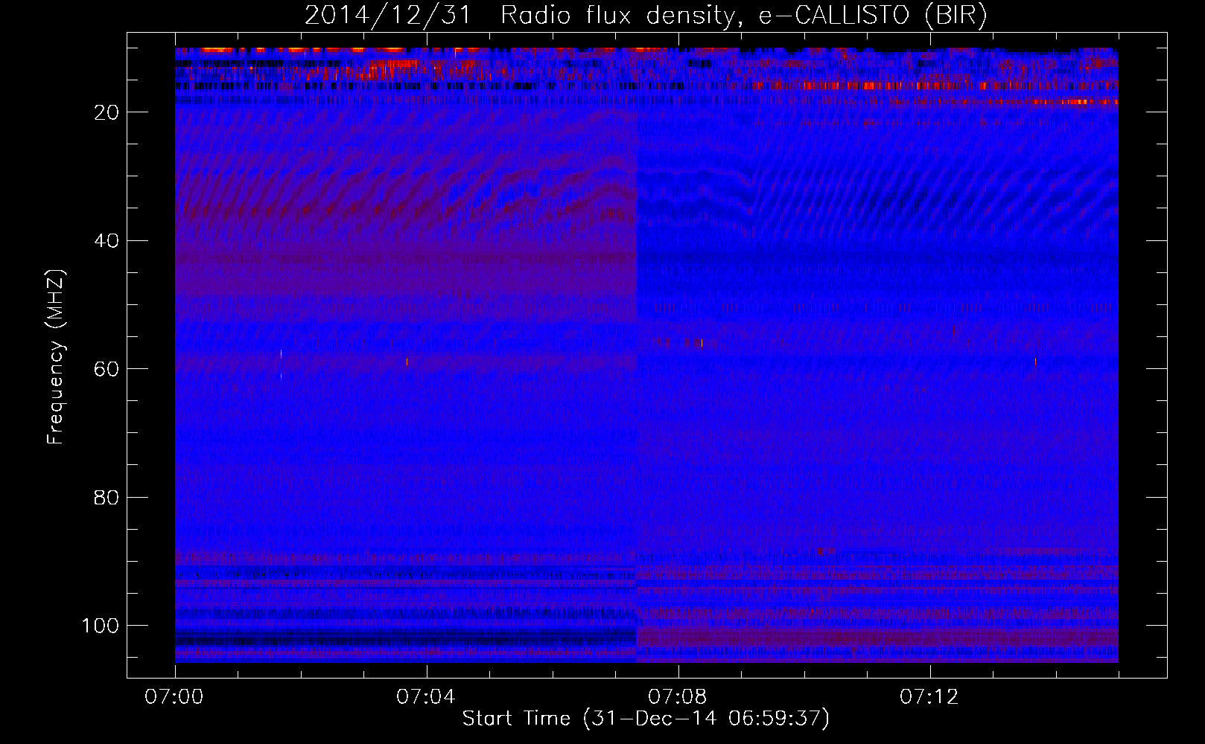This screenshot has width=1205, height=744.
Task: Click the '07:12' time tick label
Action: click(x=929, y=697)
